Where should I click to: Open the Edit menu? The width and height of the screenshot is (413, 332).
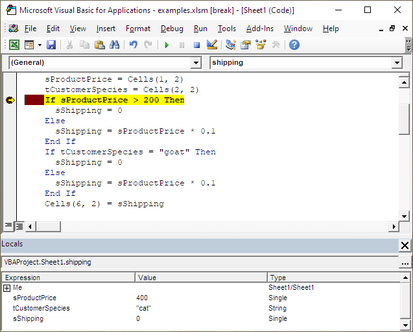click(53, 29)
